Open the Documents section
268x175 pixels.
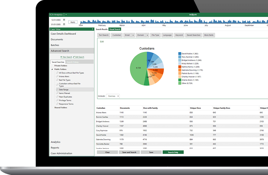click(x=57, y=39)
